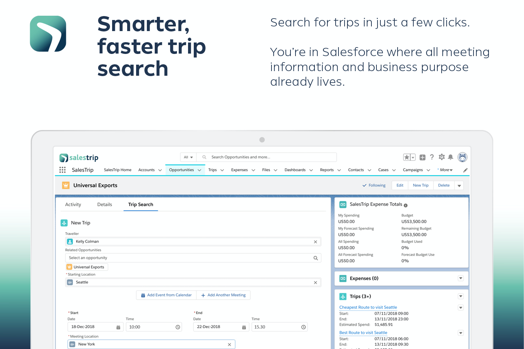Click the Trips (3+) panel icon
524x349 pixels.
pyautogui.click(x=343, y=296)
